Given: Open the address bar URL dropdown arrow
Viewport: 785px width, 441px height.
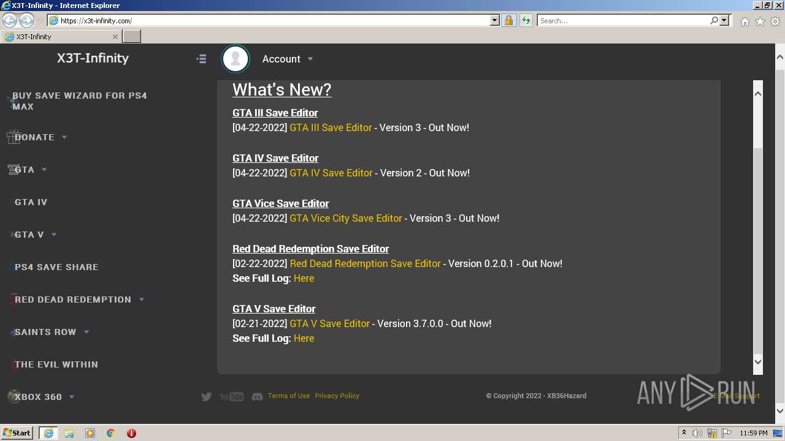Looking at the screenshot, I should [495, 20].
